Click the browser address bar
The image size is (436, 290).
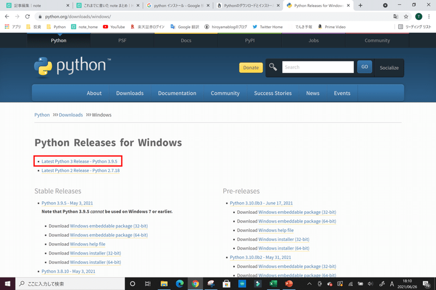214,17
